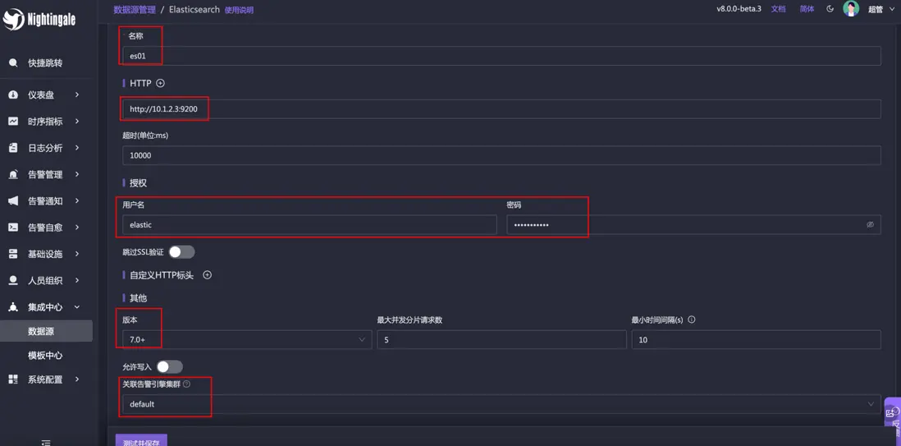Click 数据源管理 breadcrumb link
The width and height of the screenshot is (901, 446).
point(135,10)
